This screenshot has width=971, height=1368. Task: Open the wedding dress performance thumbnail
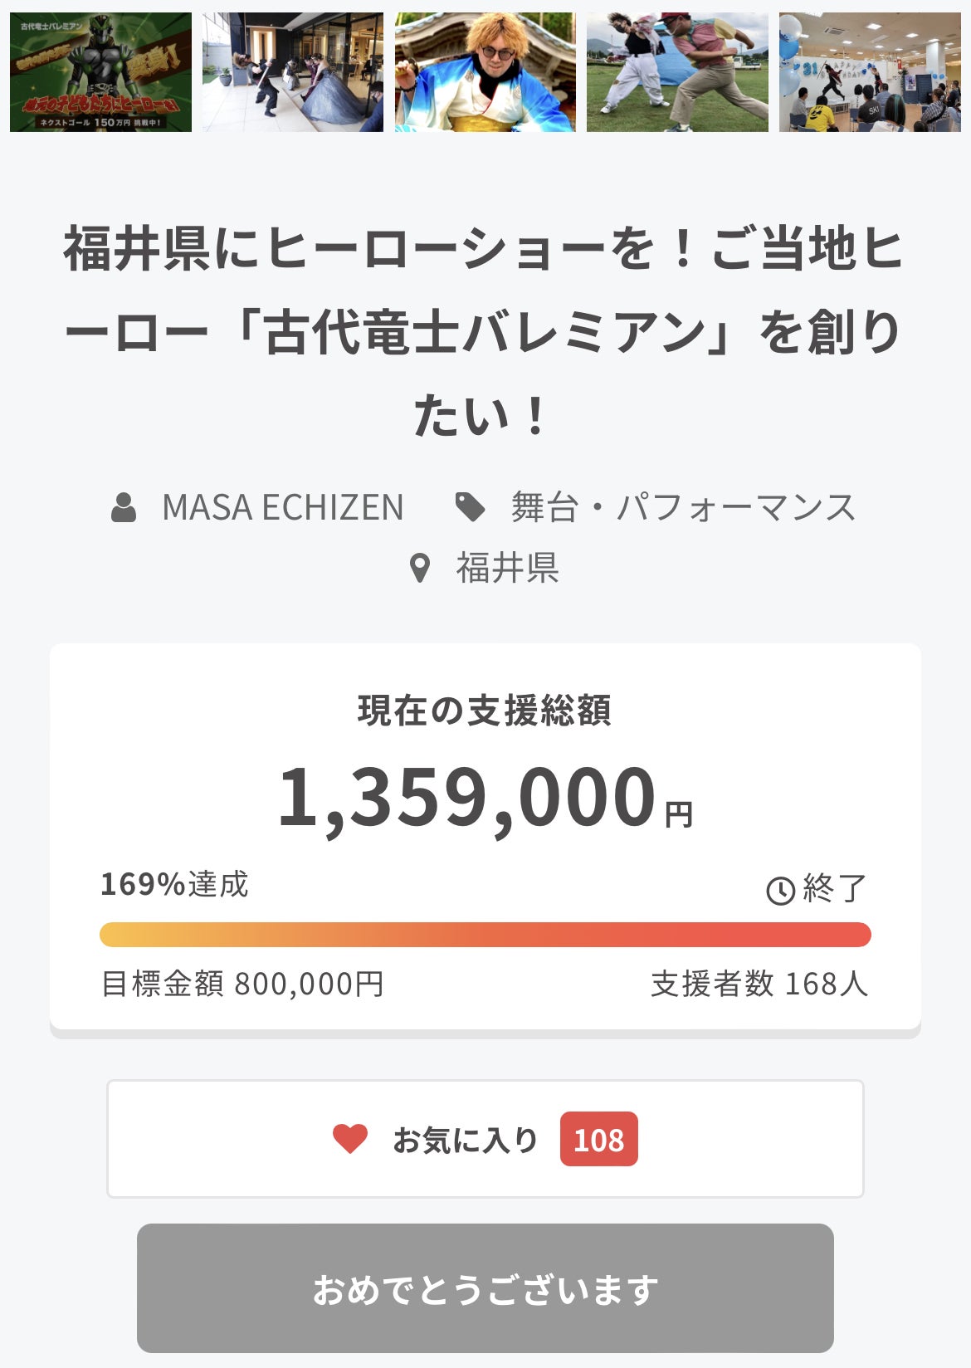[x=293, y=72]
